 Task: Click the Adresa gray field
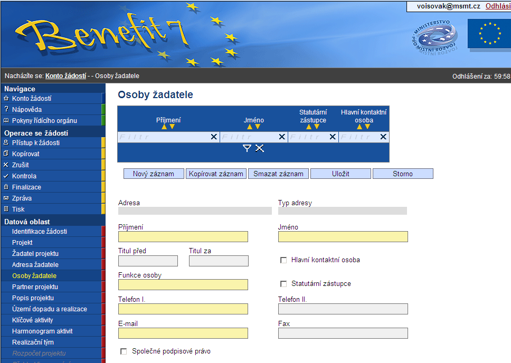[195, 211]
